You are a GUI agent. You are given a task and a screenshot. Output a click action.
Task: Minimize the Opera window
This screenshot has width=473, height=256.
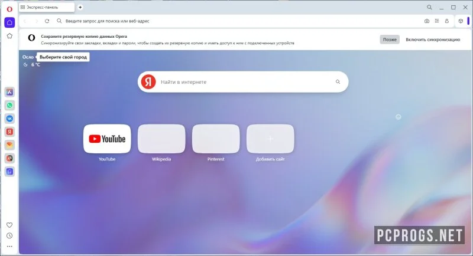click(441, 8)
